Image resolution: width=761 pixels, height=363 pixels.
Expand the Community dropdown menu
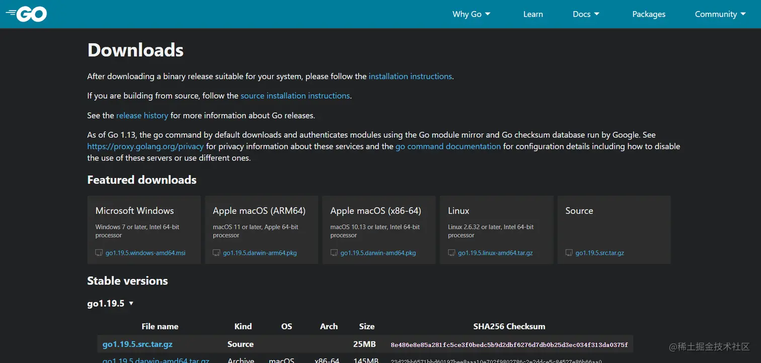(x=720, y=14)
